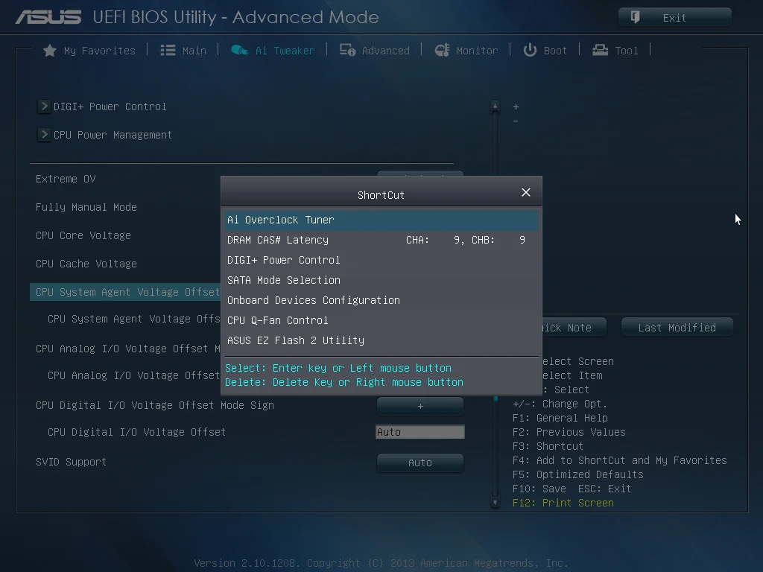Click the scrollbar down arrow
The height and width of the screenshot is (572, 763).
pyautogui.click(x=495, y=503)
